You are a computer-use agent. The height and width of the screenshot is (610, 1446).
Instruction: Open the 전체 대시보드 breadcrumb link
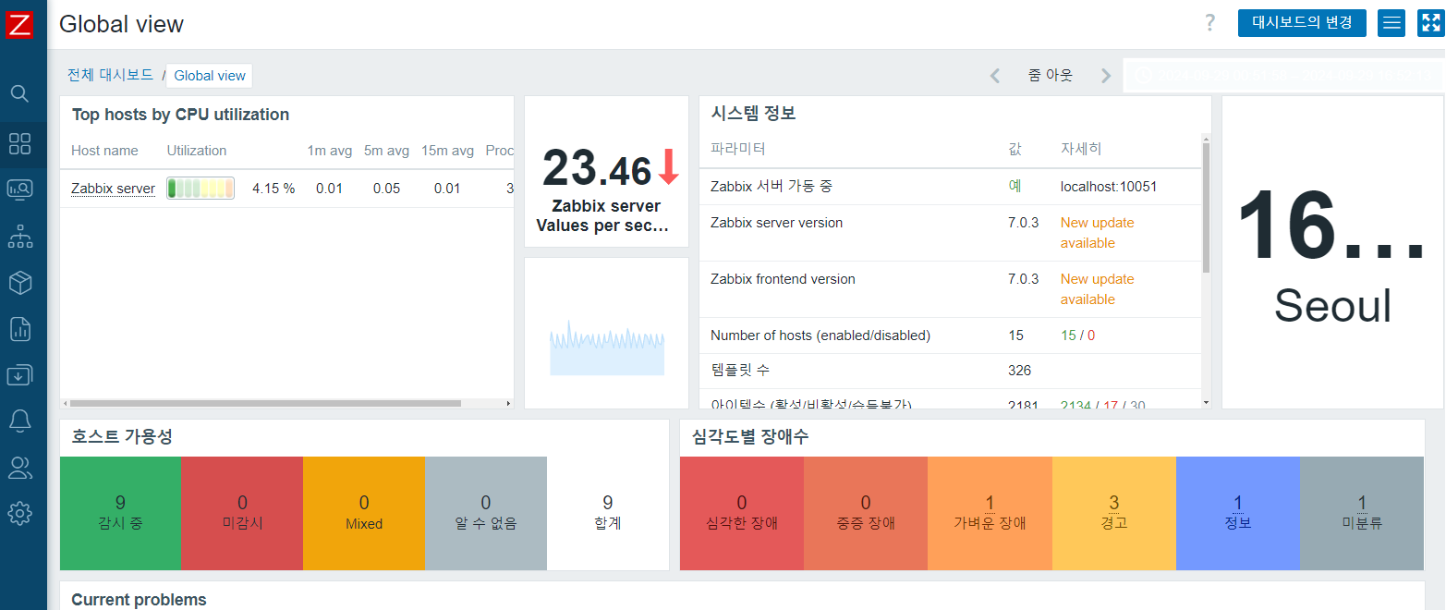110,75
